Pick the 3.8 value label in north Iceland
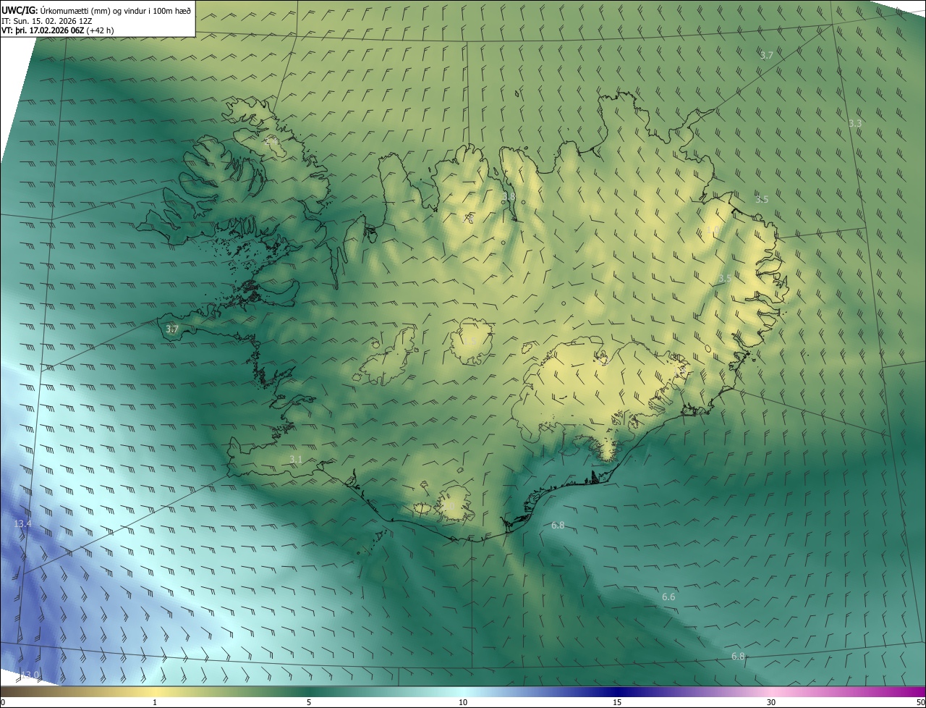The width and height of the screenshot is (926, 708). (509, 196)
